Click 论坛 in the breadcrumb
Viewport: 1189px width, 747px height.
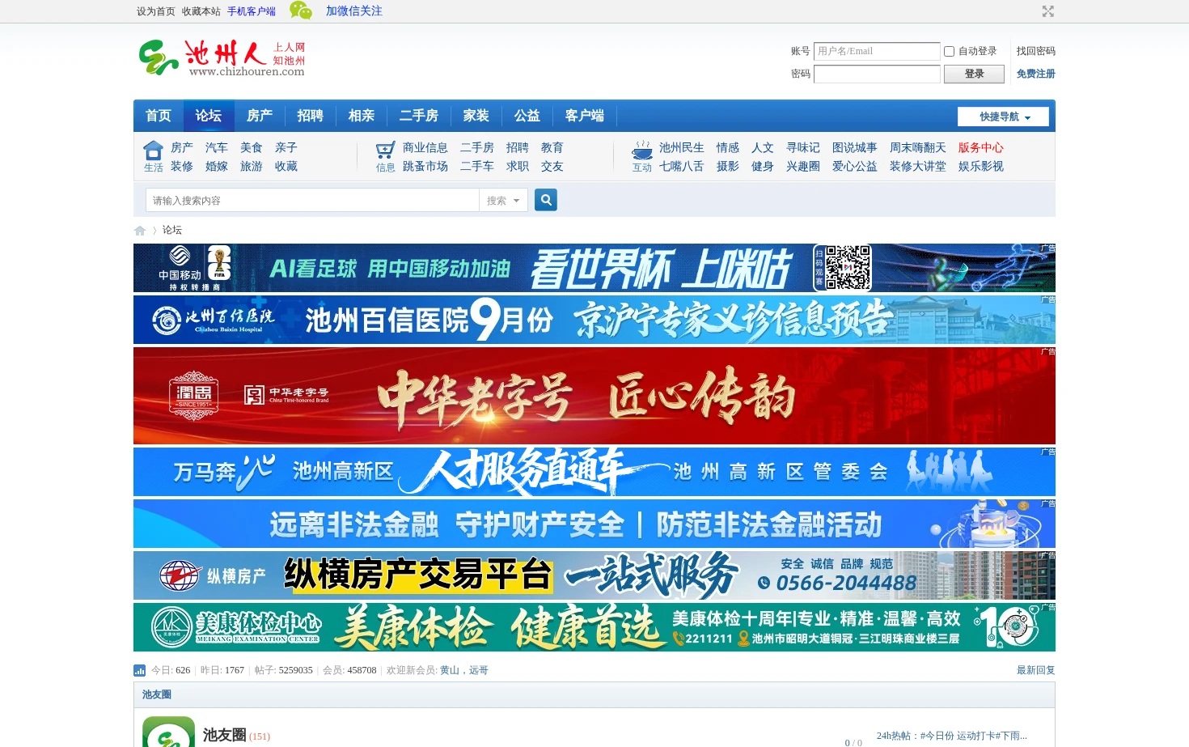[172, 230]
